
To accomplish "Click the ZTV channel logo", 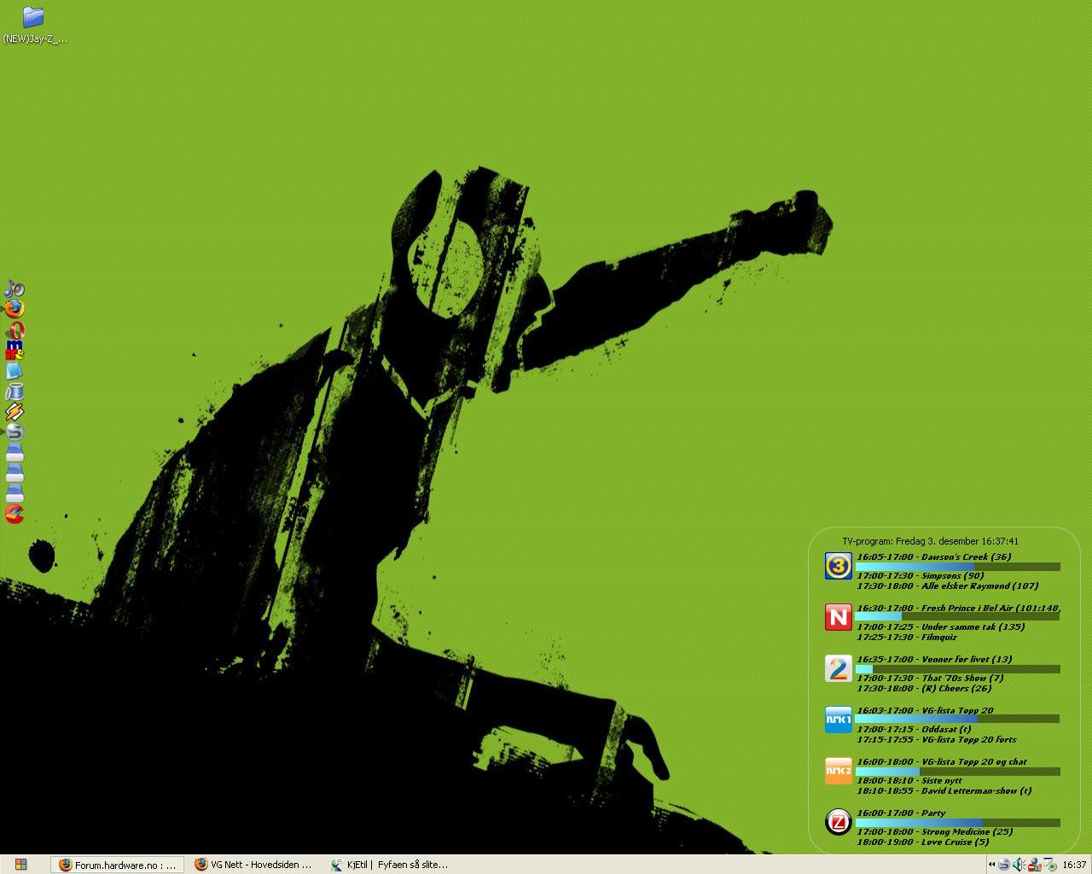I will click(x=839, y=822).
